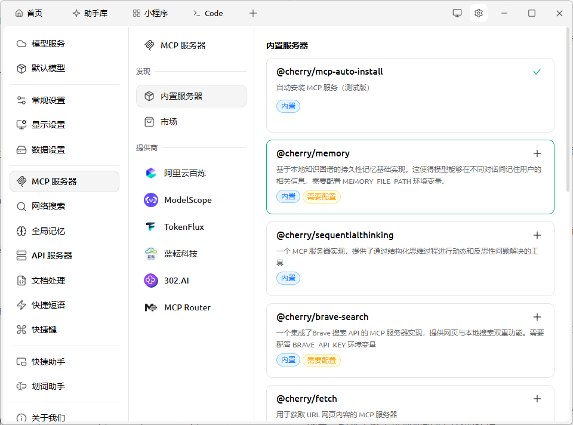
Task: Click the 蓝耘科技 provider icon
Action: point(151,254)
